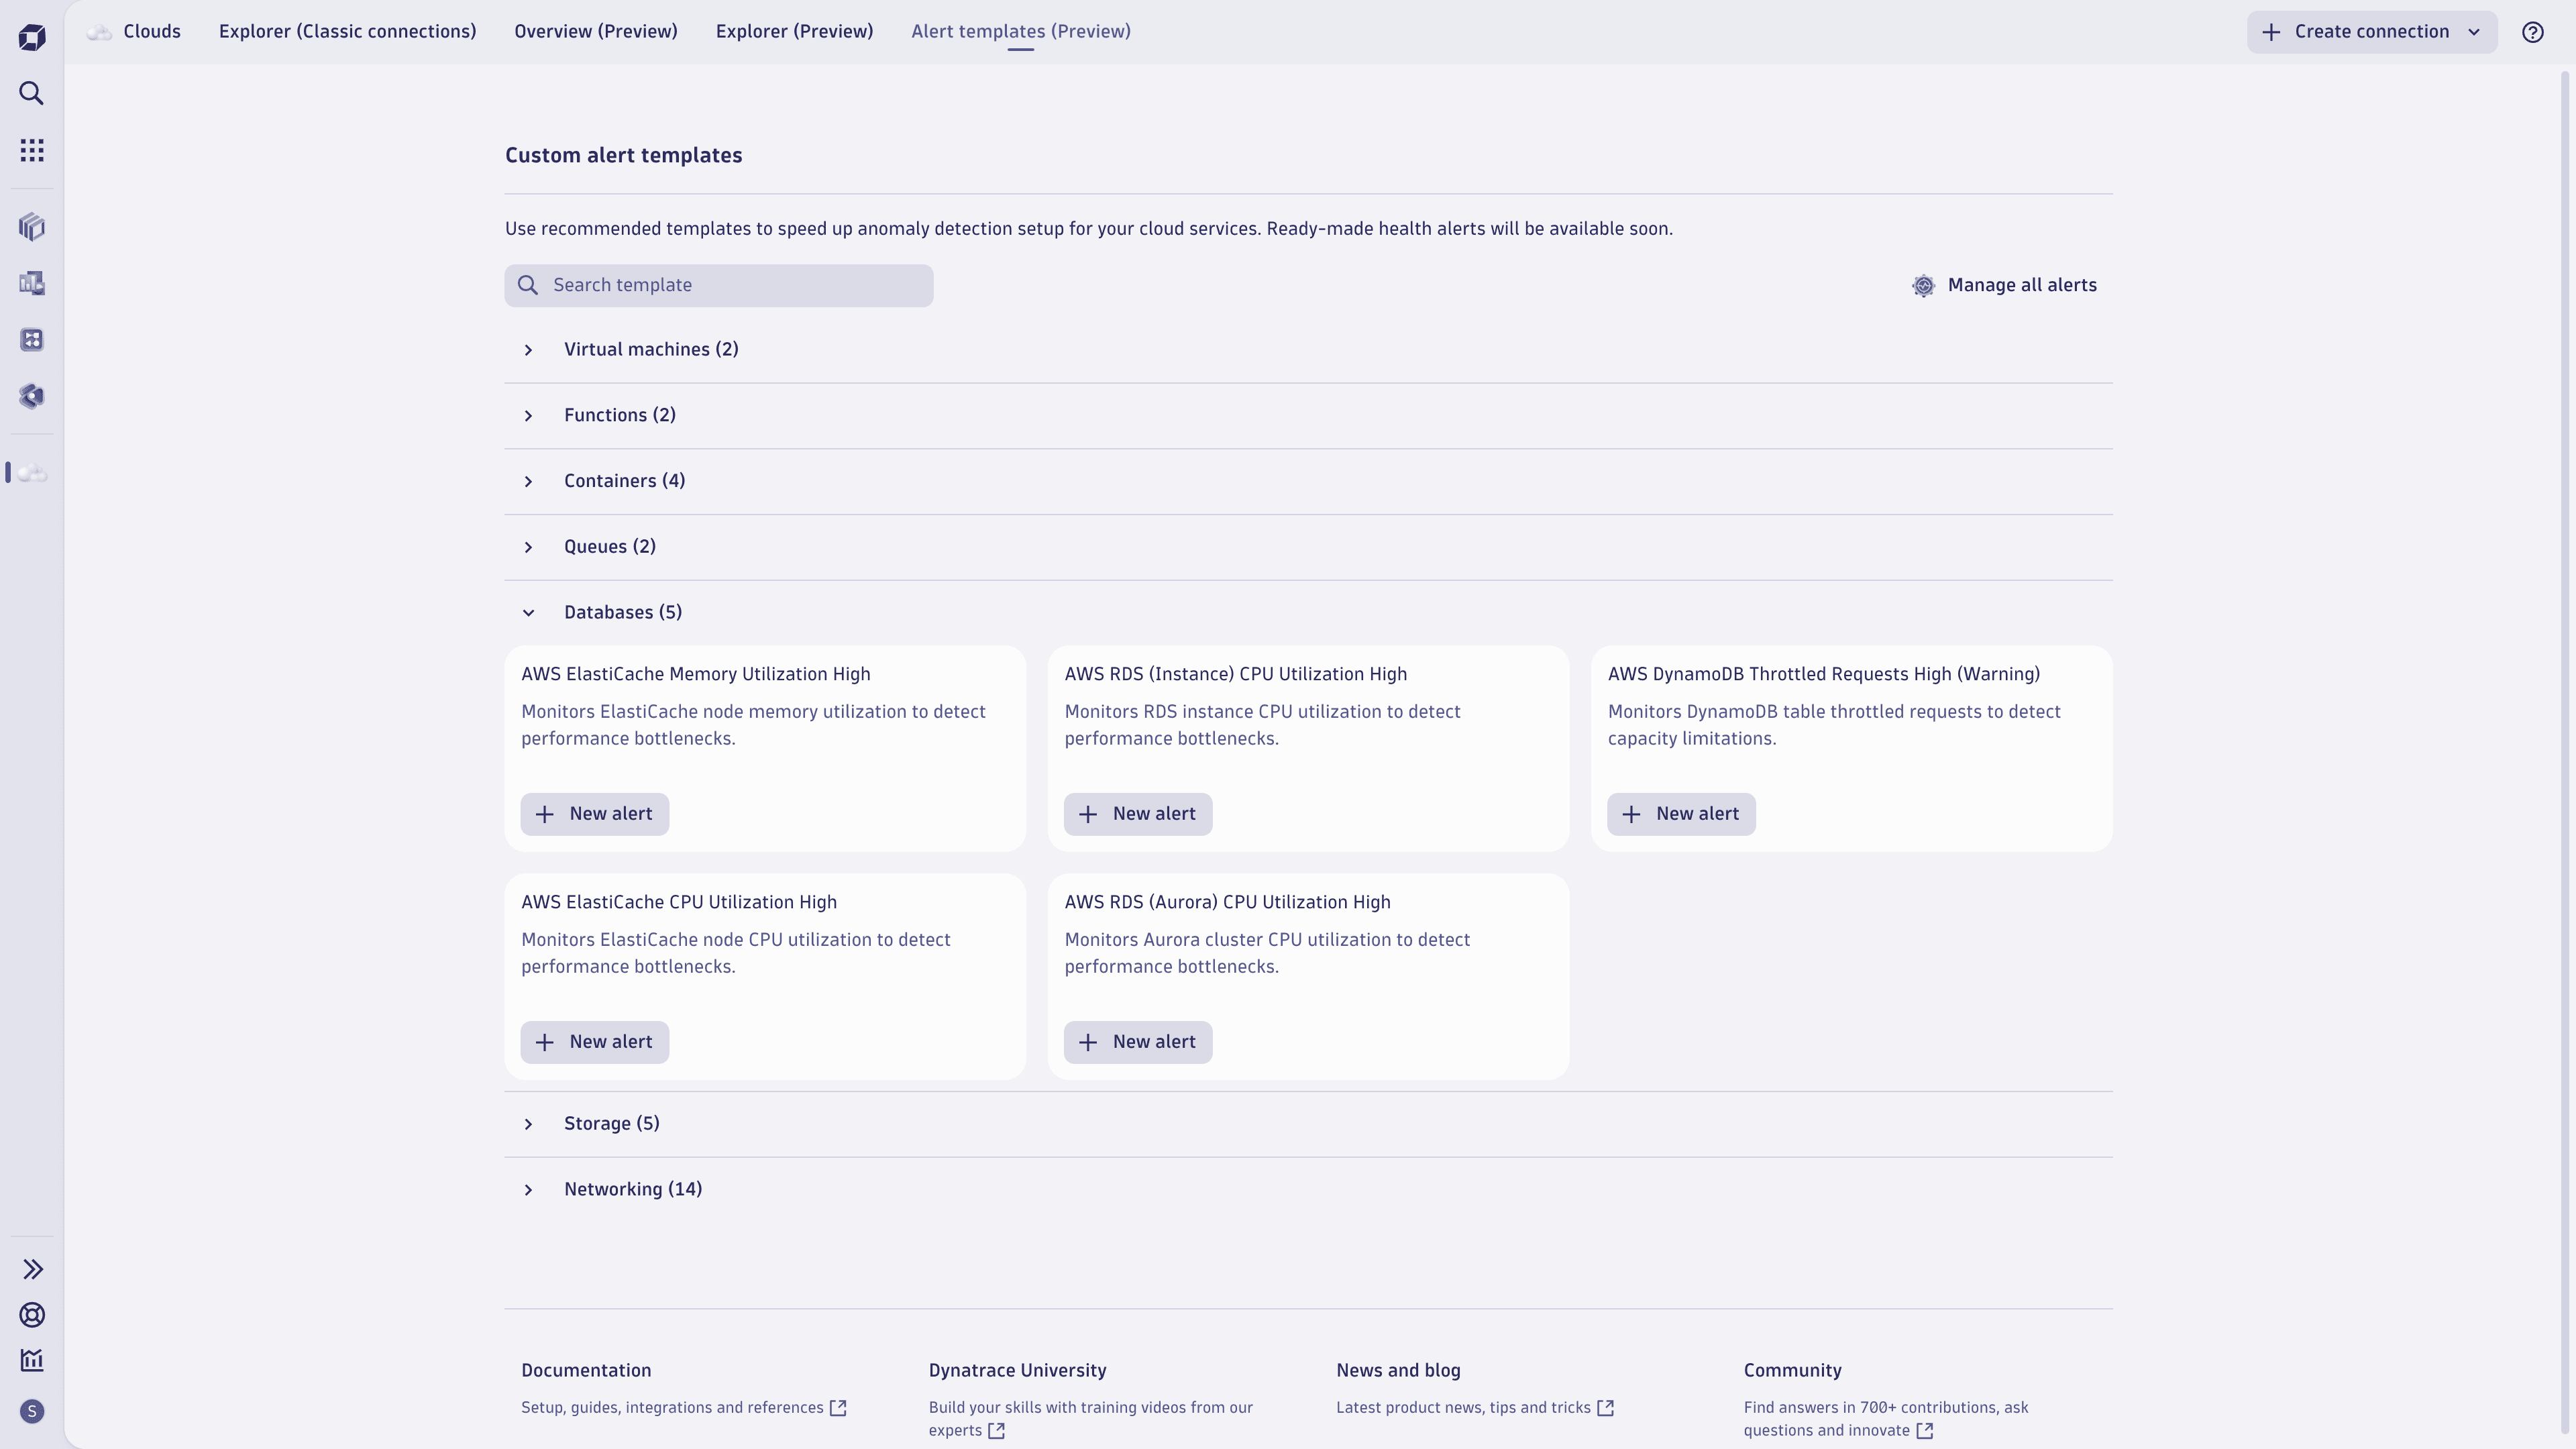
Task: Expand the Functions (2) section
Action: click(x=1308, y=415)
